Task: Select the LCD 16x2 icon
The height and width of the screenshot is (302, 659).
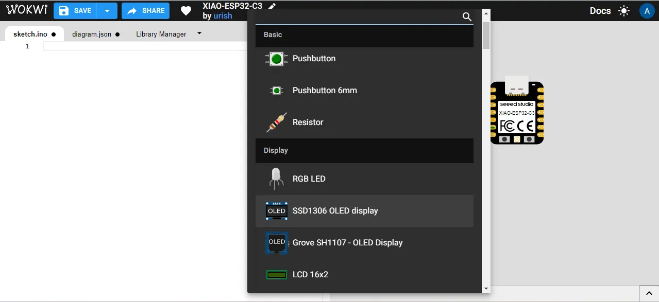Action: pos(277,275)
